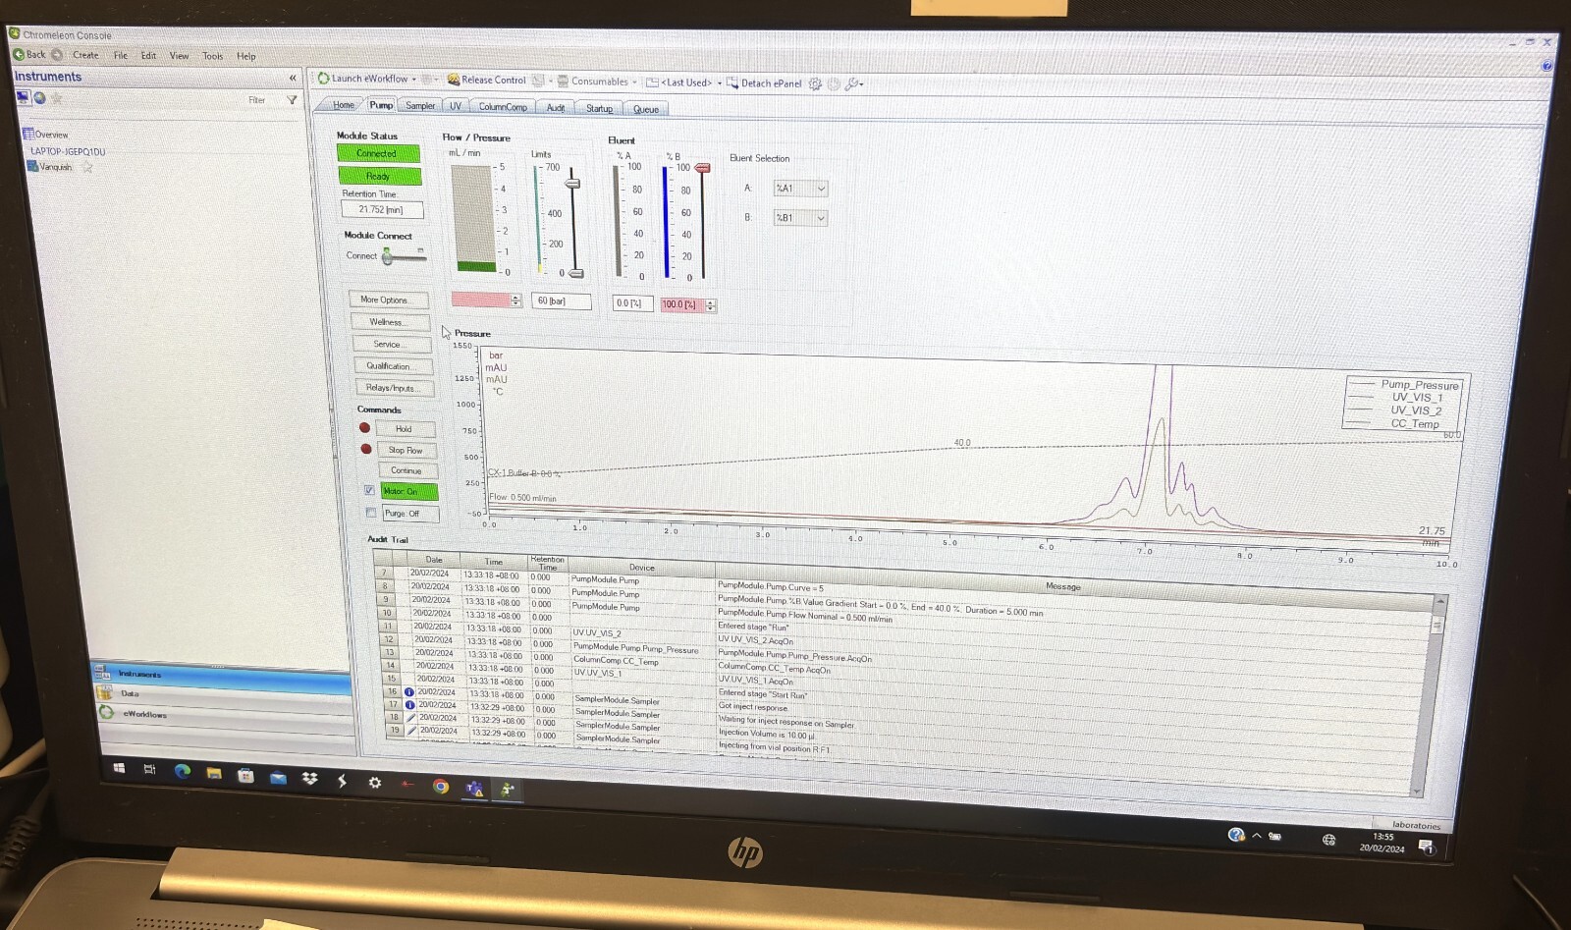Enable the Purge: Off checkbox
The height and width of the screenshot is (930, 1571).
point(371,513)
